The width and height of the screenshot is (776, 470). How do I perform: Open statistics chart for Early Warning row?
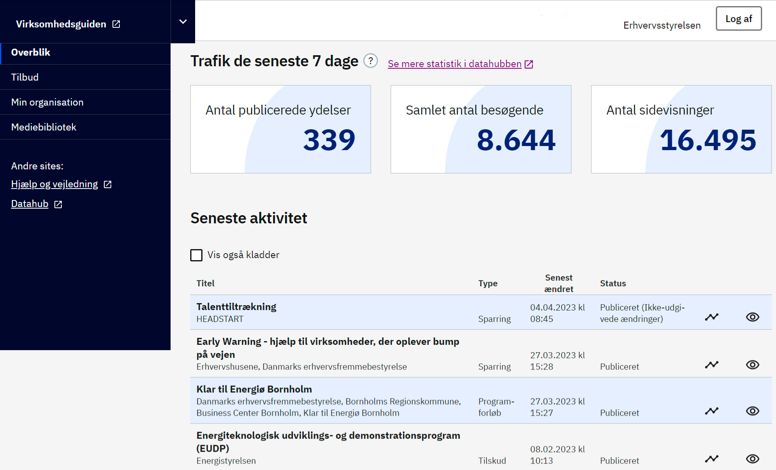(711, 364)
